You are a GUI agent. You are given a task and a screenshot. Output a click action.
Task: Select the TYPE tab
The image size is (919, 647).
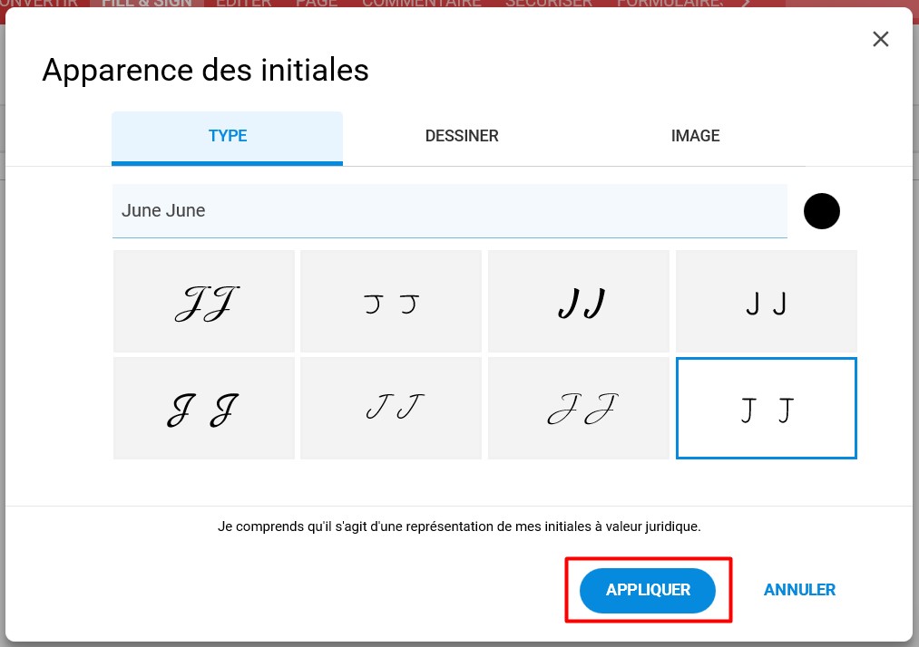coord(228,137)
